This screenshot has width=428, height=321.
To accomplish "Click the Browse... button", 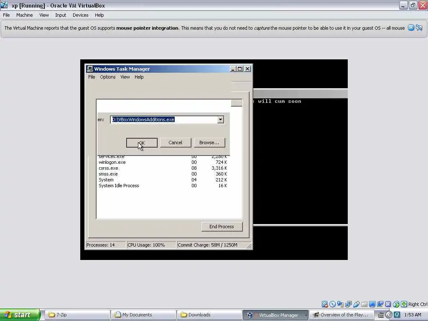I will (209, 143).
